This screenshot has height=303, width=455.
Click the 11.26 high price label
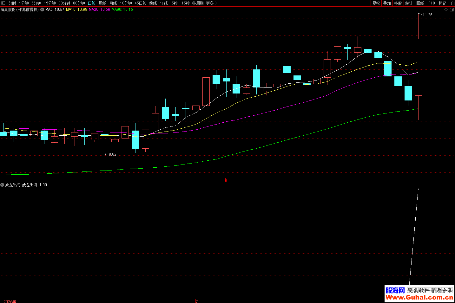point(427,15)
